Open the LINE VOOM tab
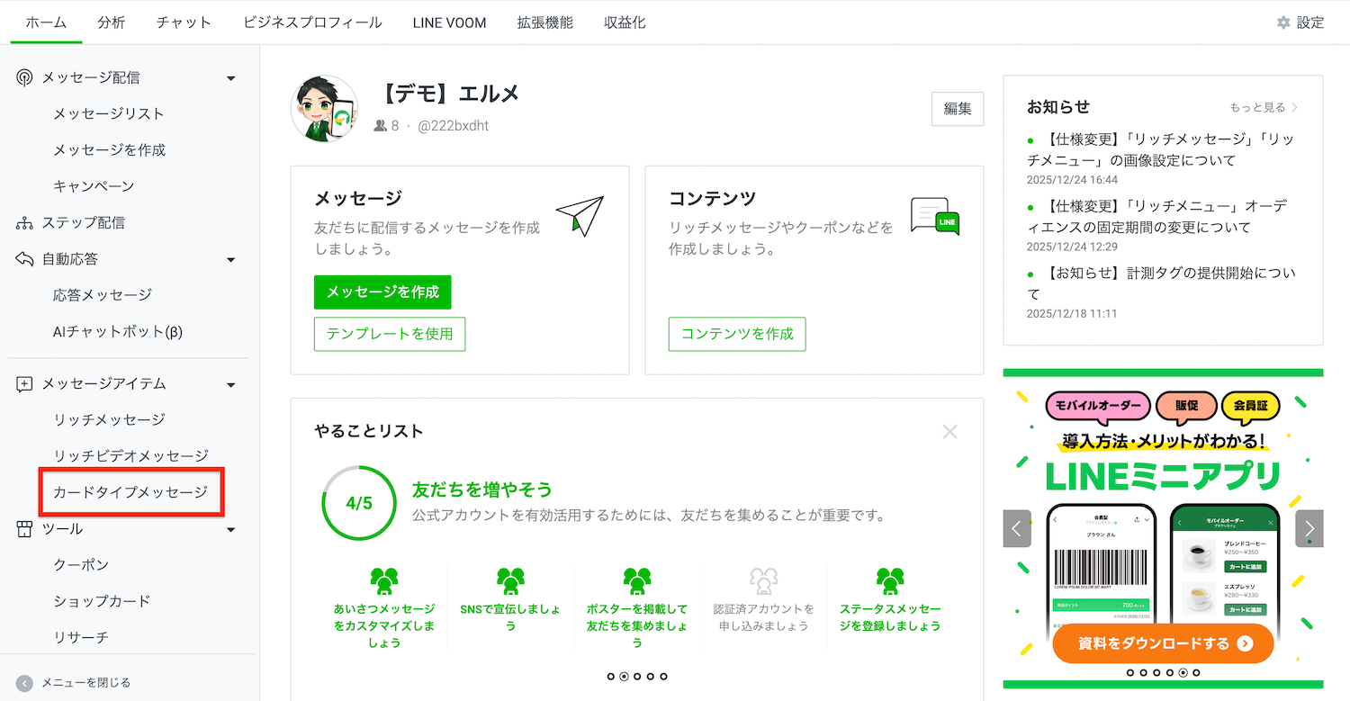This screenshot has height=701, width=1350. tap(449, 22)
